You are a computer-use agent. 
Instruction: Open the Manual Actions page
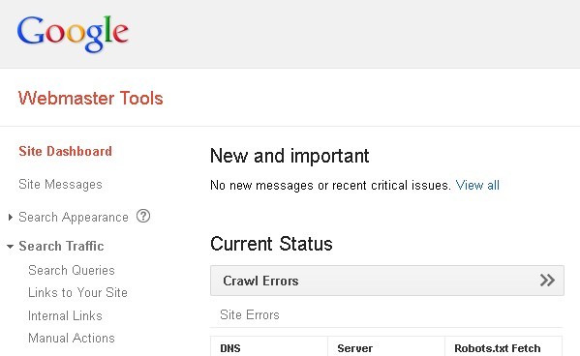[x=72, y=338]
